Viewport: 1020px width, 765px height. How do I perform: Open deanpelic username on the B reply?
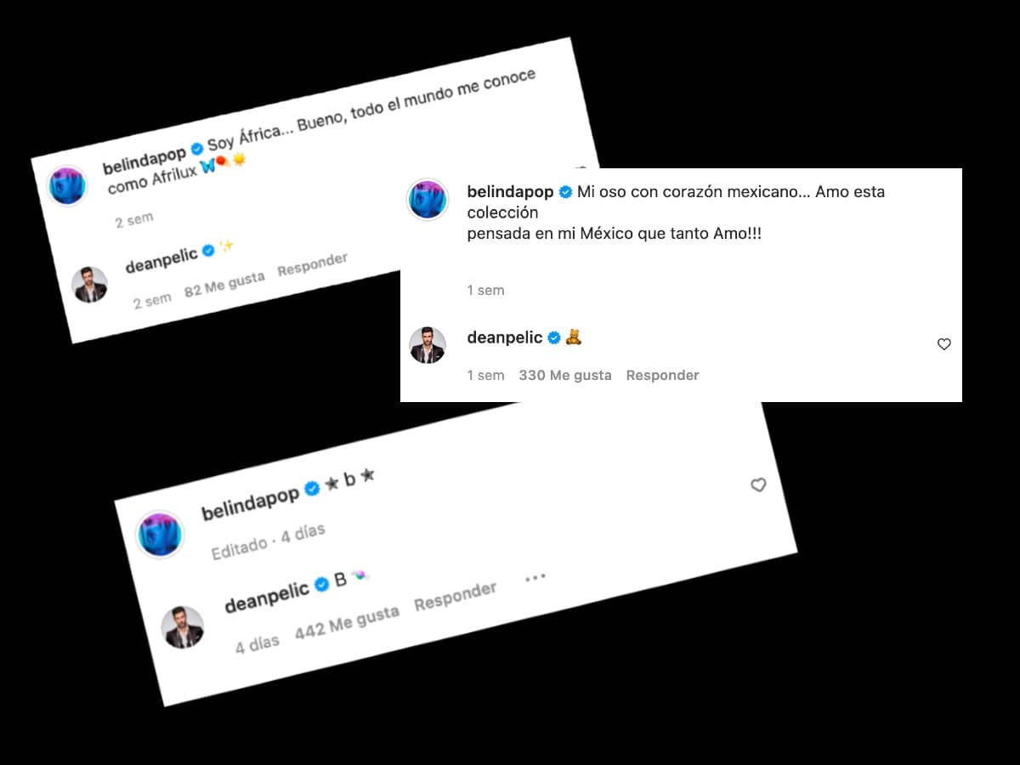[267, 596]
